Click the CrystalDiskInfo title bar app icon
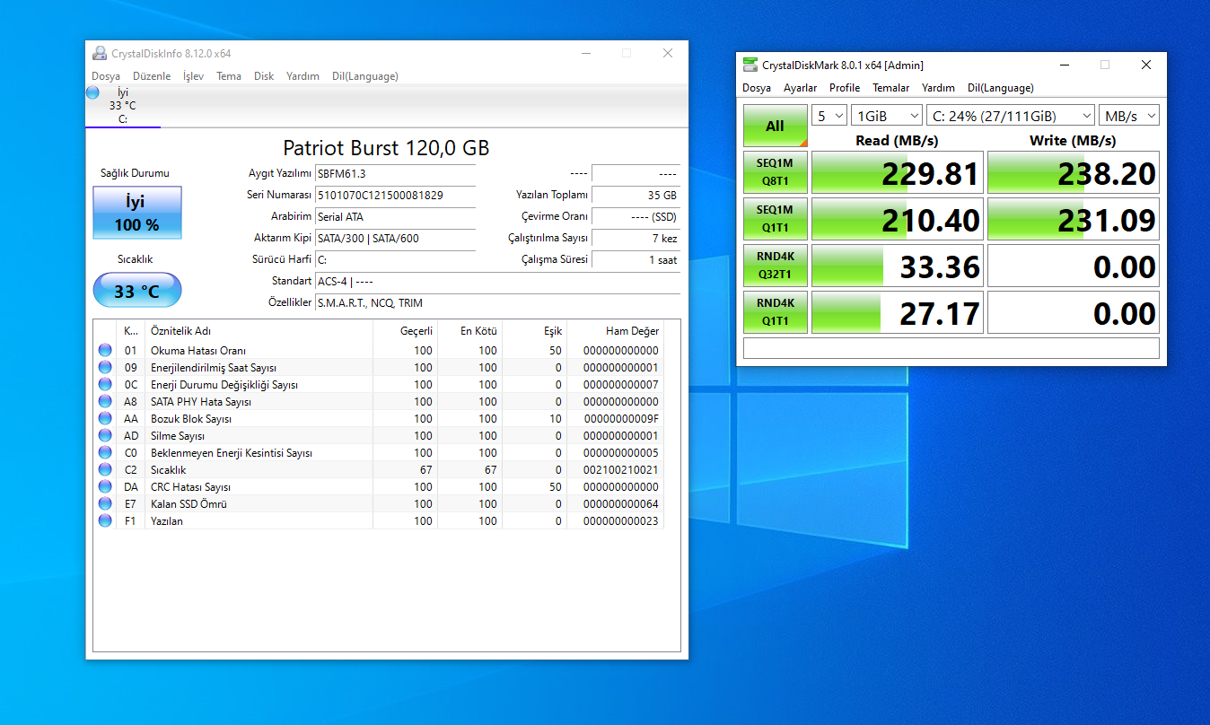The image size is (1210, 725). pos(100,53)
